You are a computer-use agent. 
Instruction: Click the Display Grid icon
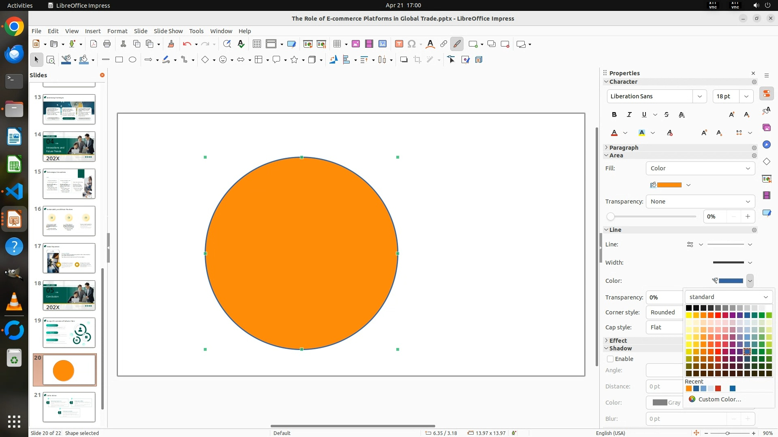pos(257,44)
